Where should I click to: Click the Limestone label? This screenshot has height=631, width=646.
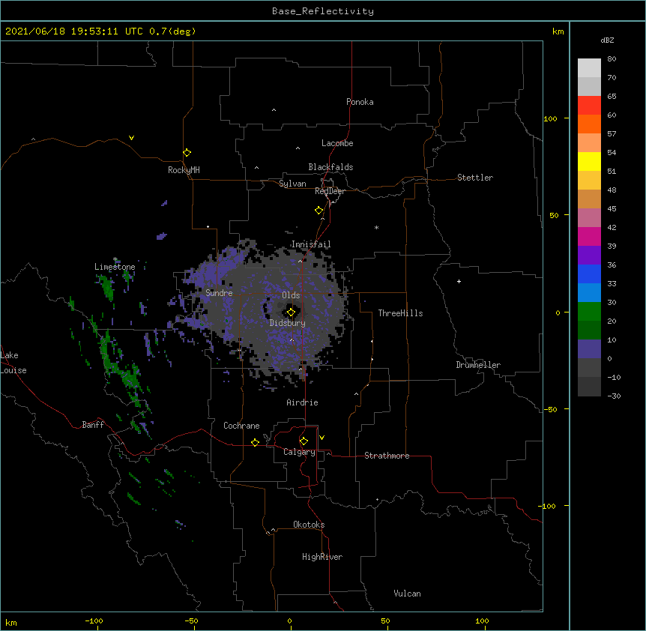pyautogui.click(x=115, y=267)
